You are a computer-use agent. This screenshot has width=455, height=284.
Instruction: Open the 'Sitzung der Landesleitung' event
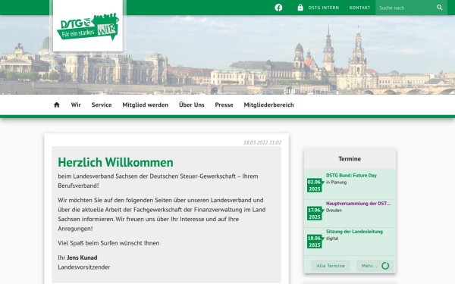click(x=354, y=232)
